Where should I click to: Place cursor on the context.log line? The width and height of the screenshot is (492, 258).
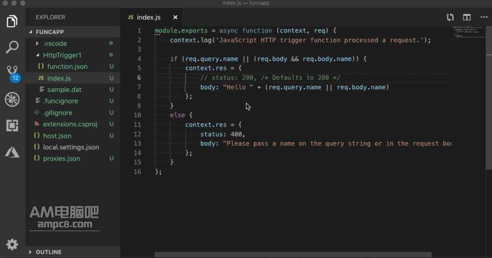300,40
